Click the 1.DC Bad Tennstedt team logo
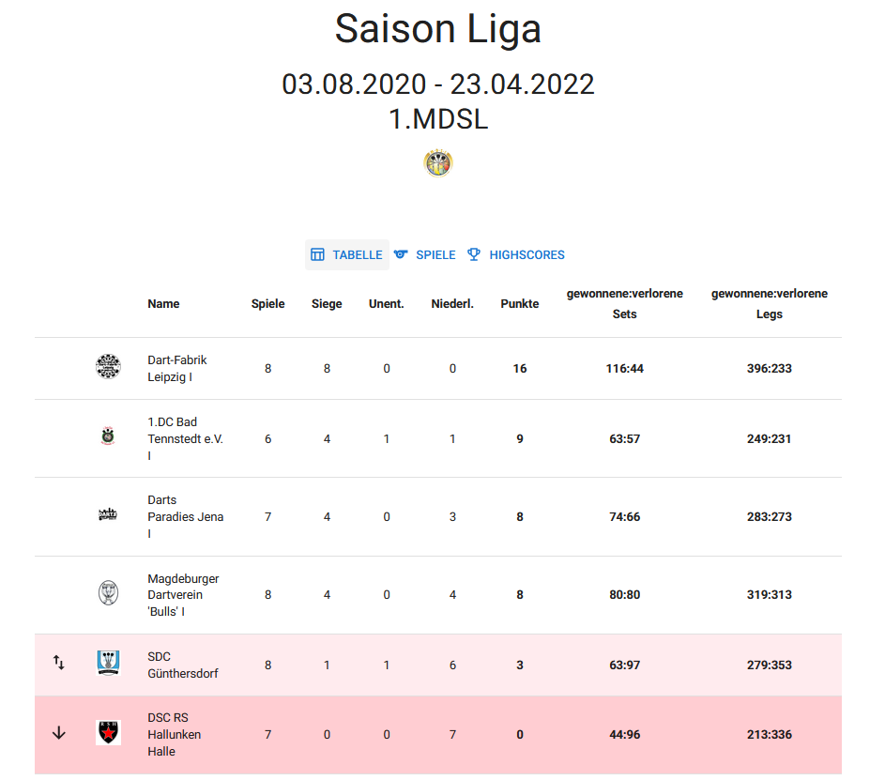 pos(108,436)
